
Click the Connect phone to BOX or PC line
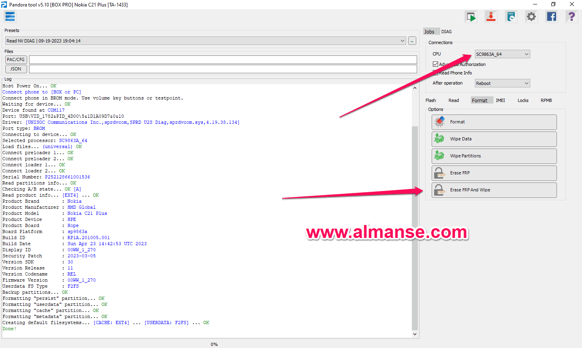(42, 92)
